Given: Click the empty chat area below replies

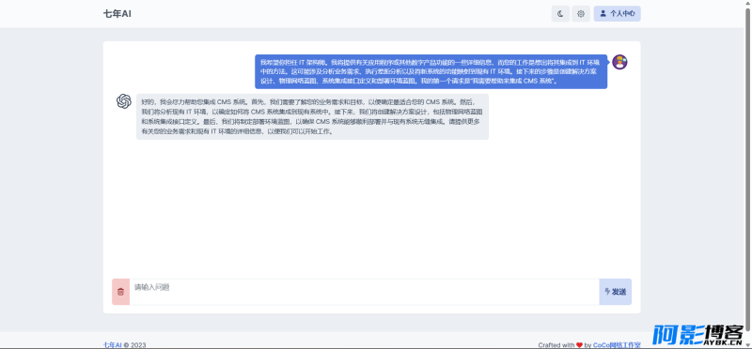Looking at the screenshot, I should click(x=371, y=205).
